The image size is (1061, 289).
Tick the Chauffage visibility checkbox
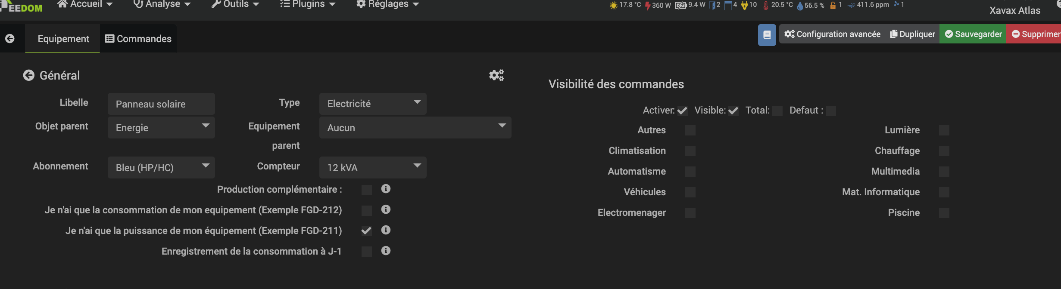point(944,151)
